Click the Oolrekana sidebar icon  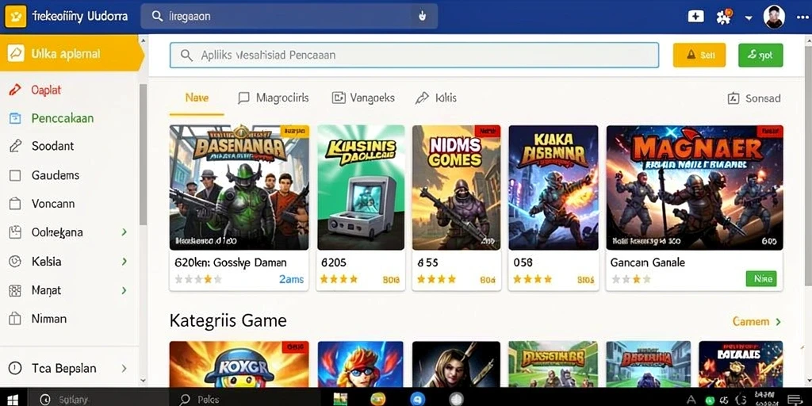click(x=15, y=232)
